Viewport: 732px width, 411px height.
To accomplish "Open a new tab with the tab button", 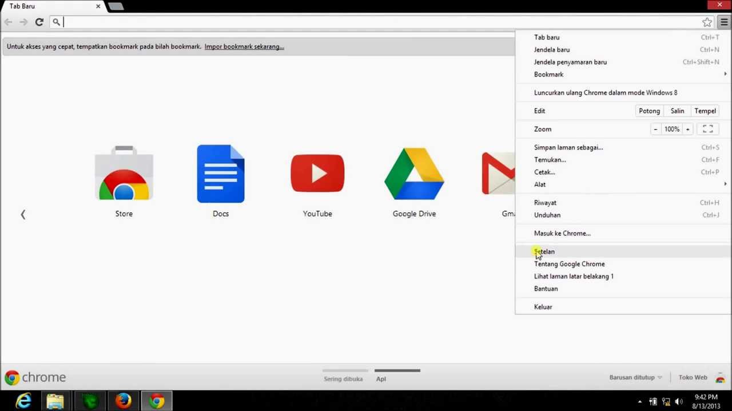I will point(116,6).
